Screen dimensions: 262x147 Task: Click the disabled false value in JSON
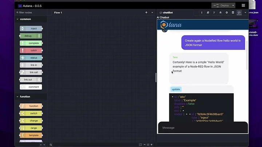(191, 104)
